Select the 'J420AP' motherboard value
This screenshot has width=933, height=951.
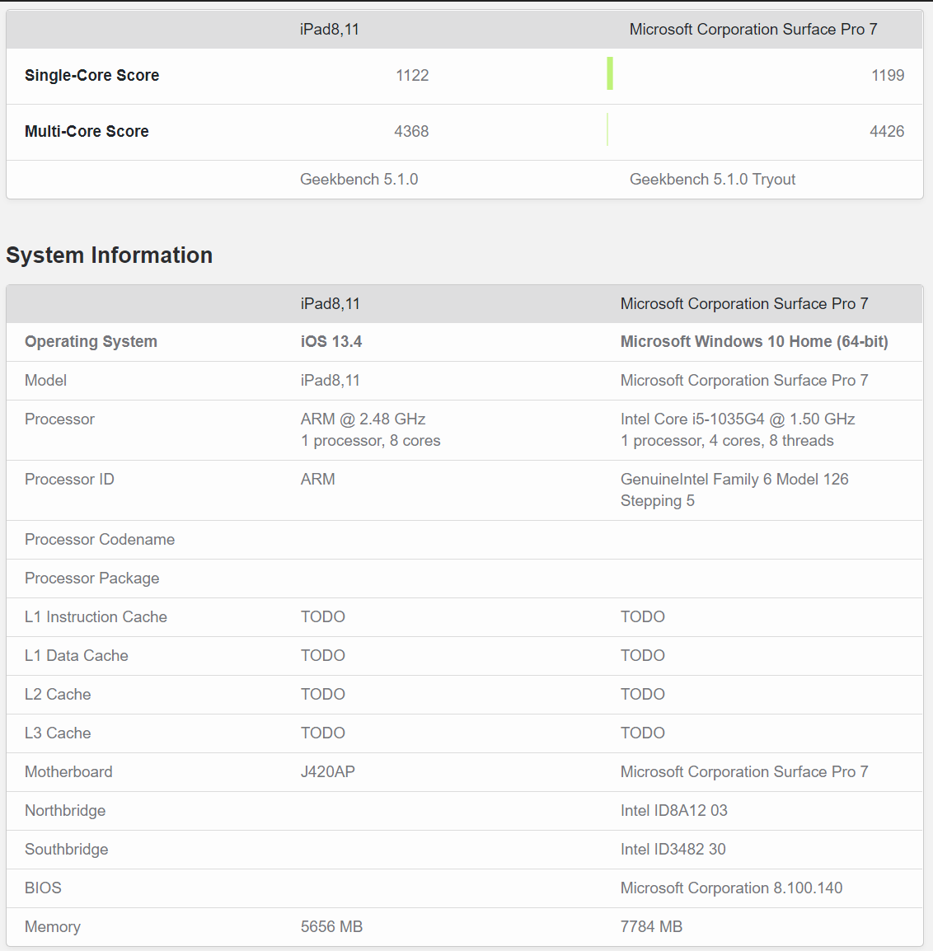click(x=327, y=772)
